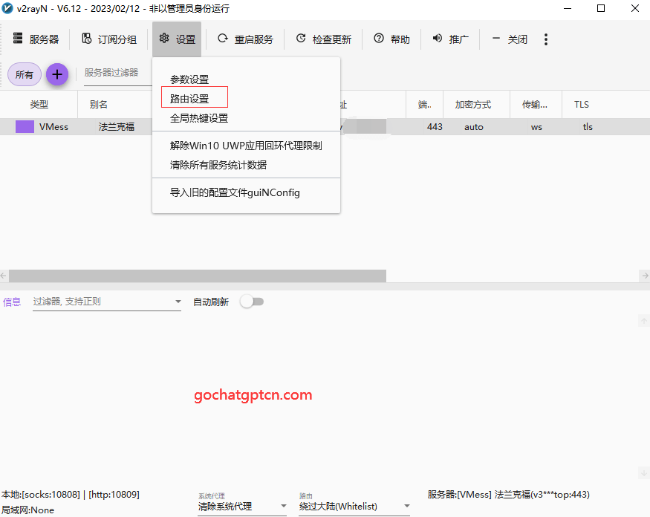Open the log filter dropdown arrow
The width and height of the screenshot is (650, 517).
tap(178, 302)
